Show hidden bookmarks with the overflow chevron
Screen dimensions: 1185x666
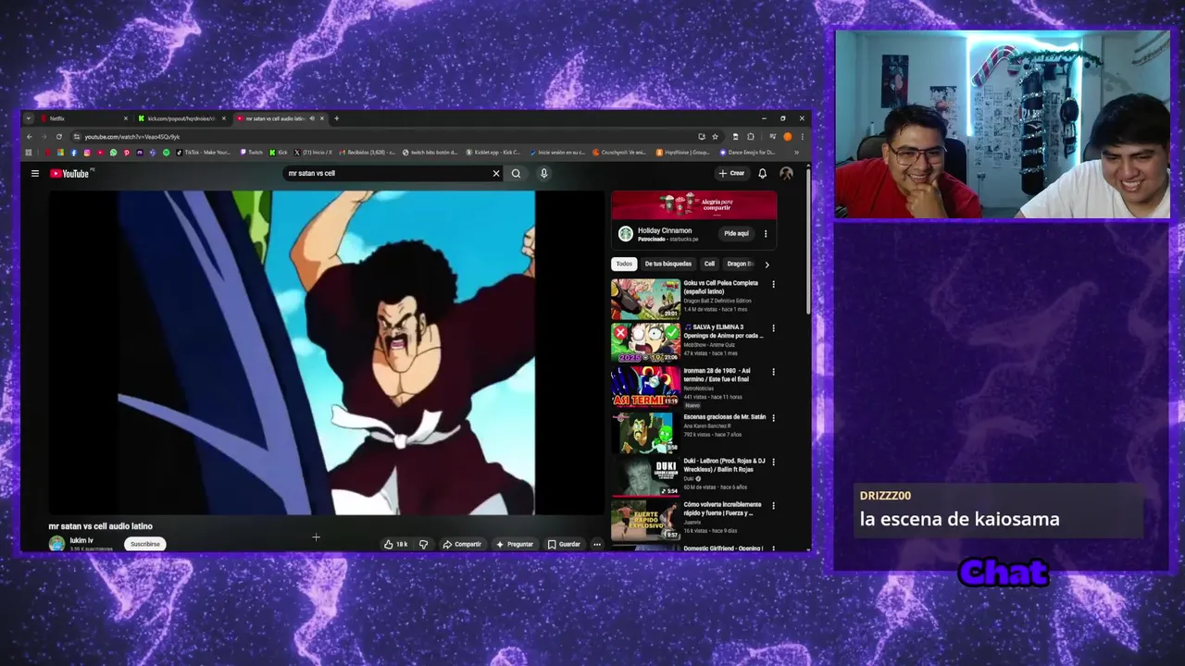(x=796, y=153)
